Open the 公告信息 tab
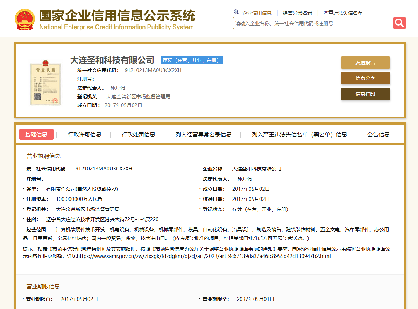Image resolution: width=418 pixels, height=309 pixels. [378, 134]
